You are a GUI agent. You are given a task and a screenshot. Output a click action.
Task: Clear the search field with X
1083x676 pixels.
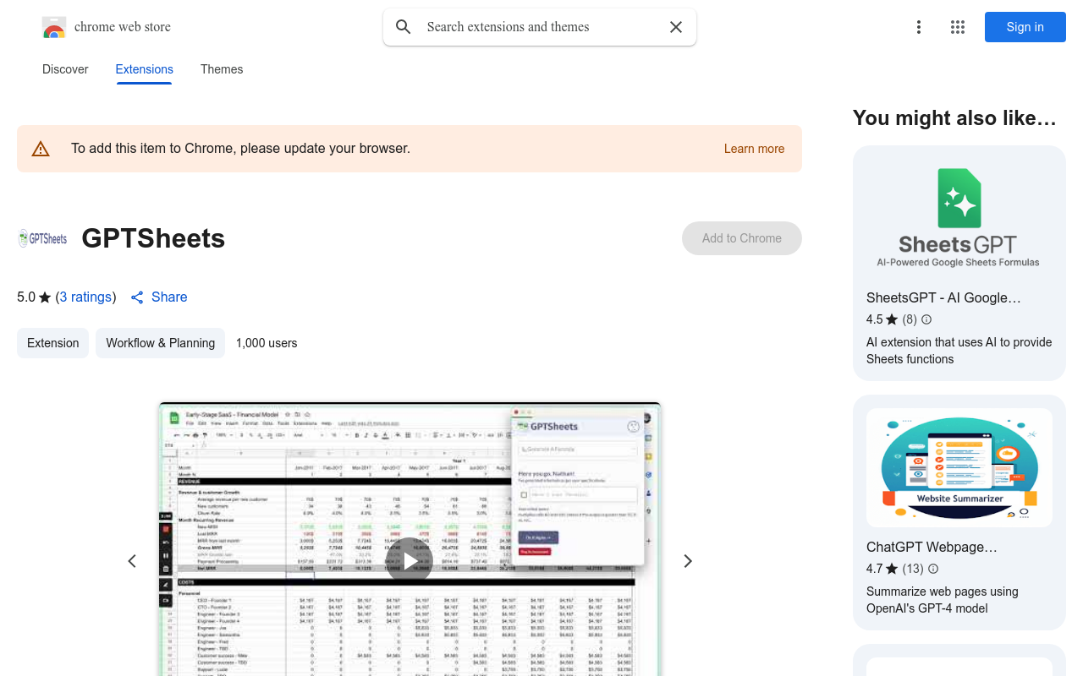[676, 27]
